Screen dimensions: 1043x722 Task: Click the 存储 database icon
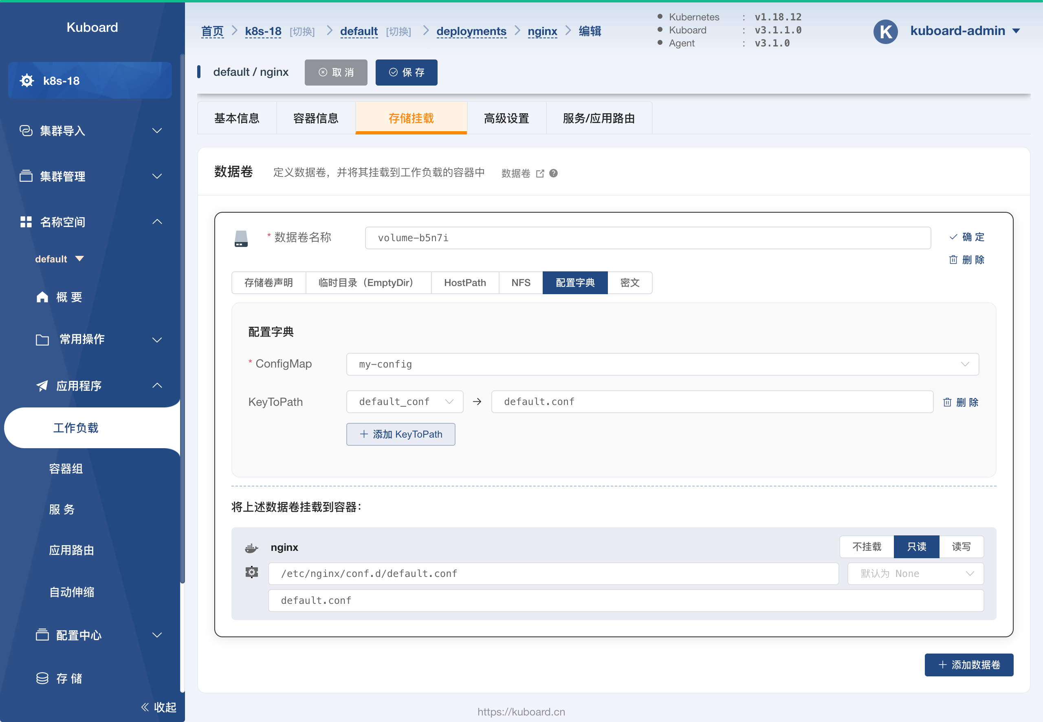pos(42,678)
